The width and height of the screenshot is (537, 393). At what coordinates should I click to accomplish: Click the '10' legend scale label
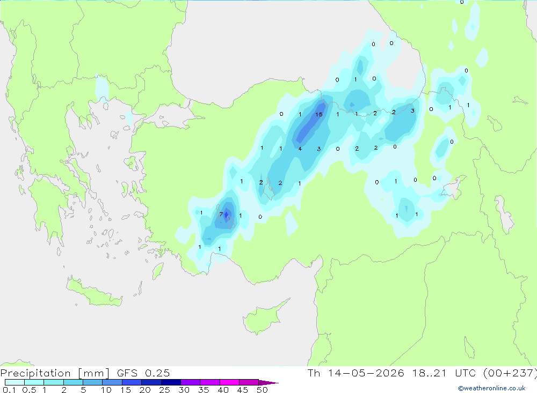tap(106, 390)
